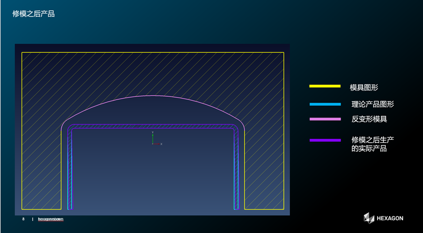This screenshot has height=233, width=423.
Task: Click the HEXAGON brand name text
Action: 390,218
